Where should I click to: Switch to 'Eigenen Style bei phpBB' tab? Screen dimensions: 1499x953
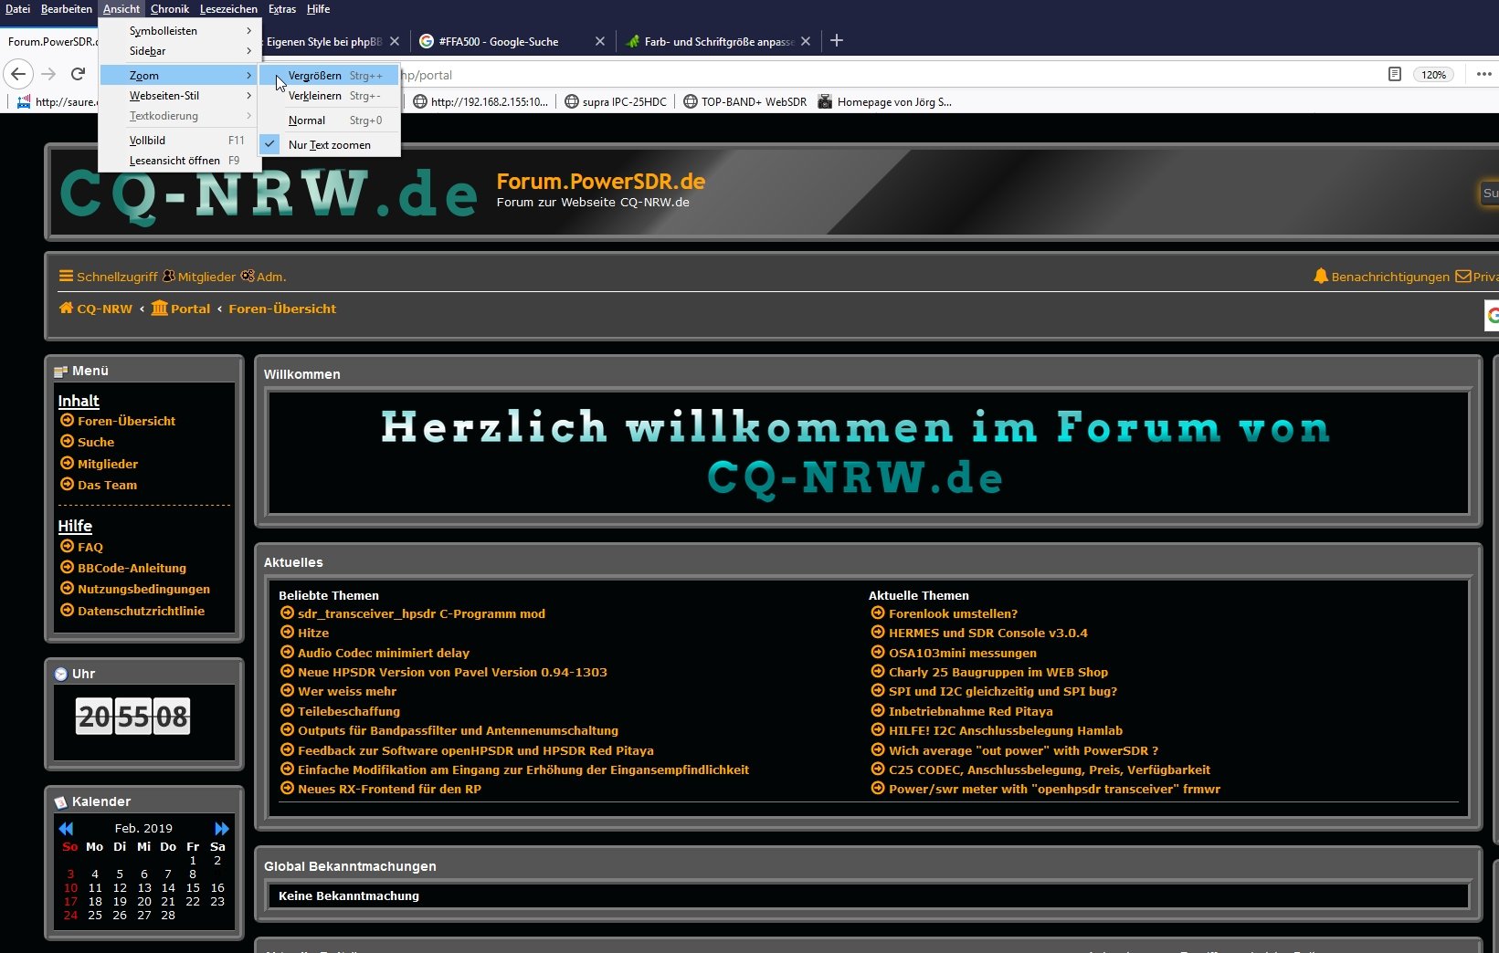[324, 41]
